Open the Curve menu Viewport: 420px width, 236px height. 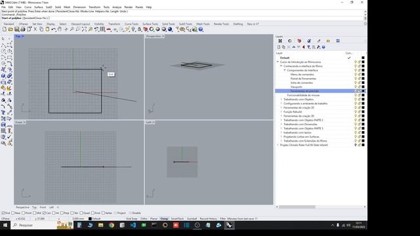pos(28,7)
